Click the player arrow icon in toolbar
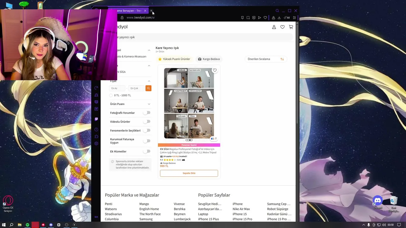This screenshot has width=406, height=228. coord(259,18)
